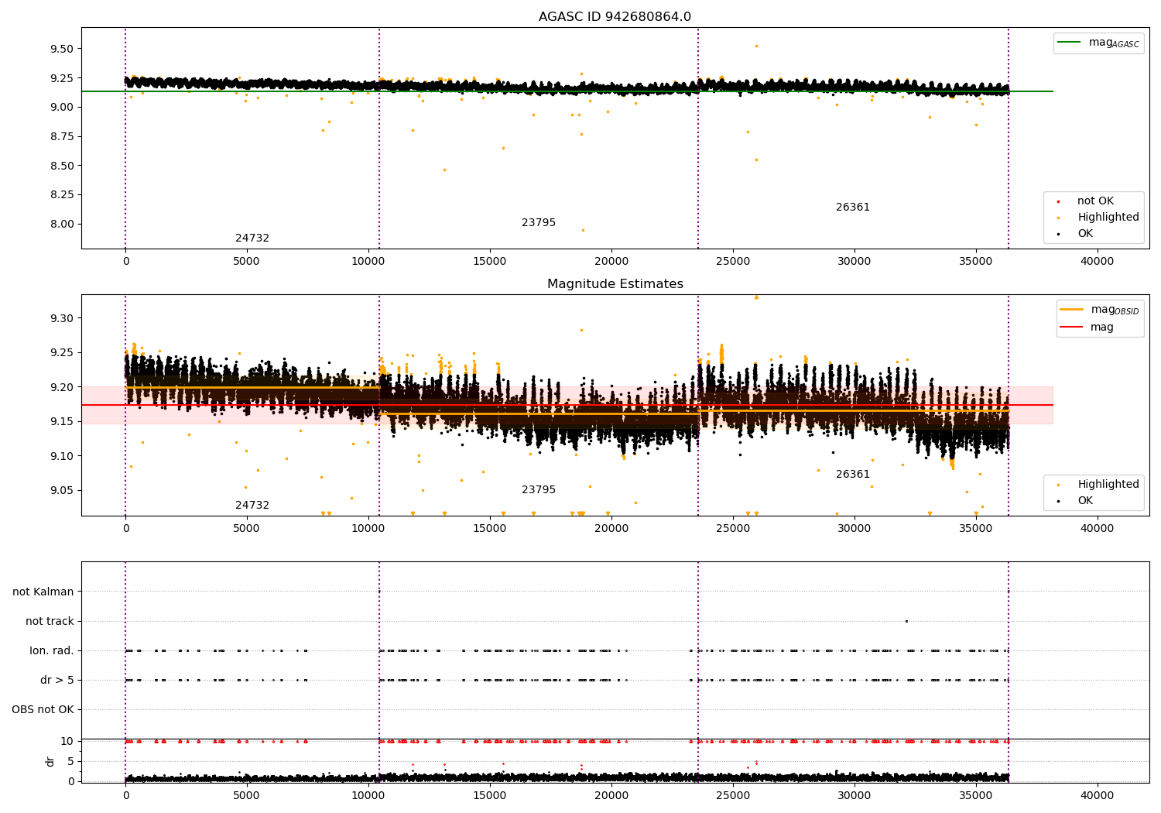Click the 'dr' axis label in bottom panel
Viewport: 1161px width, 813px height.
point(50,761)
